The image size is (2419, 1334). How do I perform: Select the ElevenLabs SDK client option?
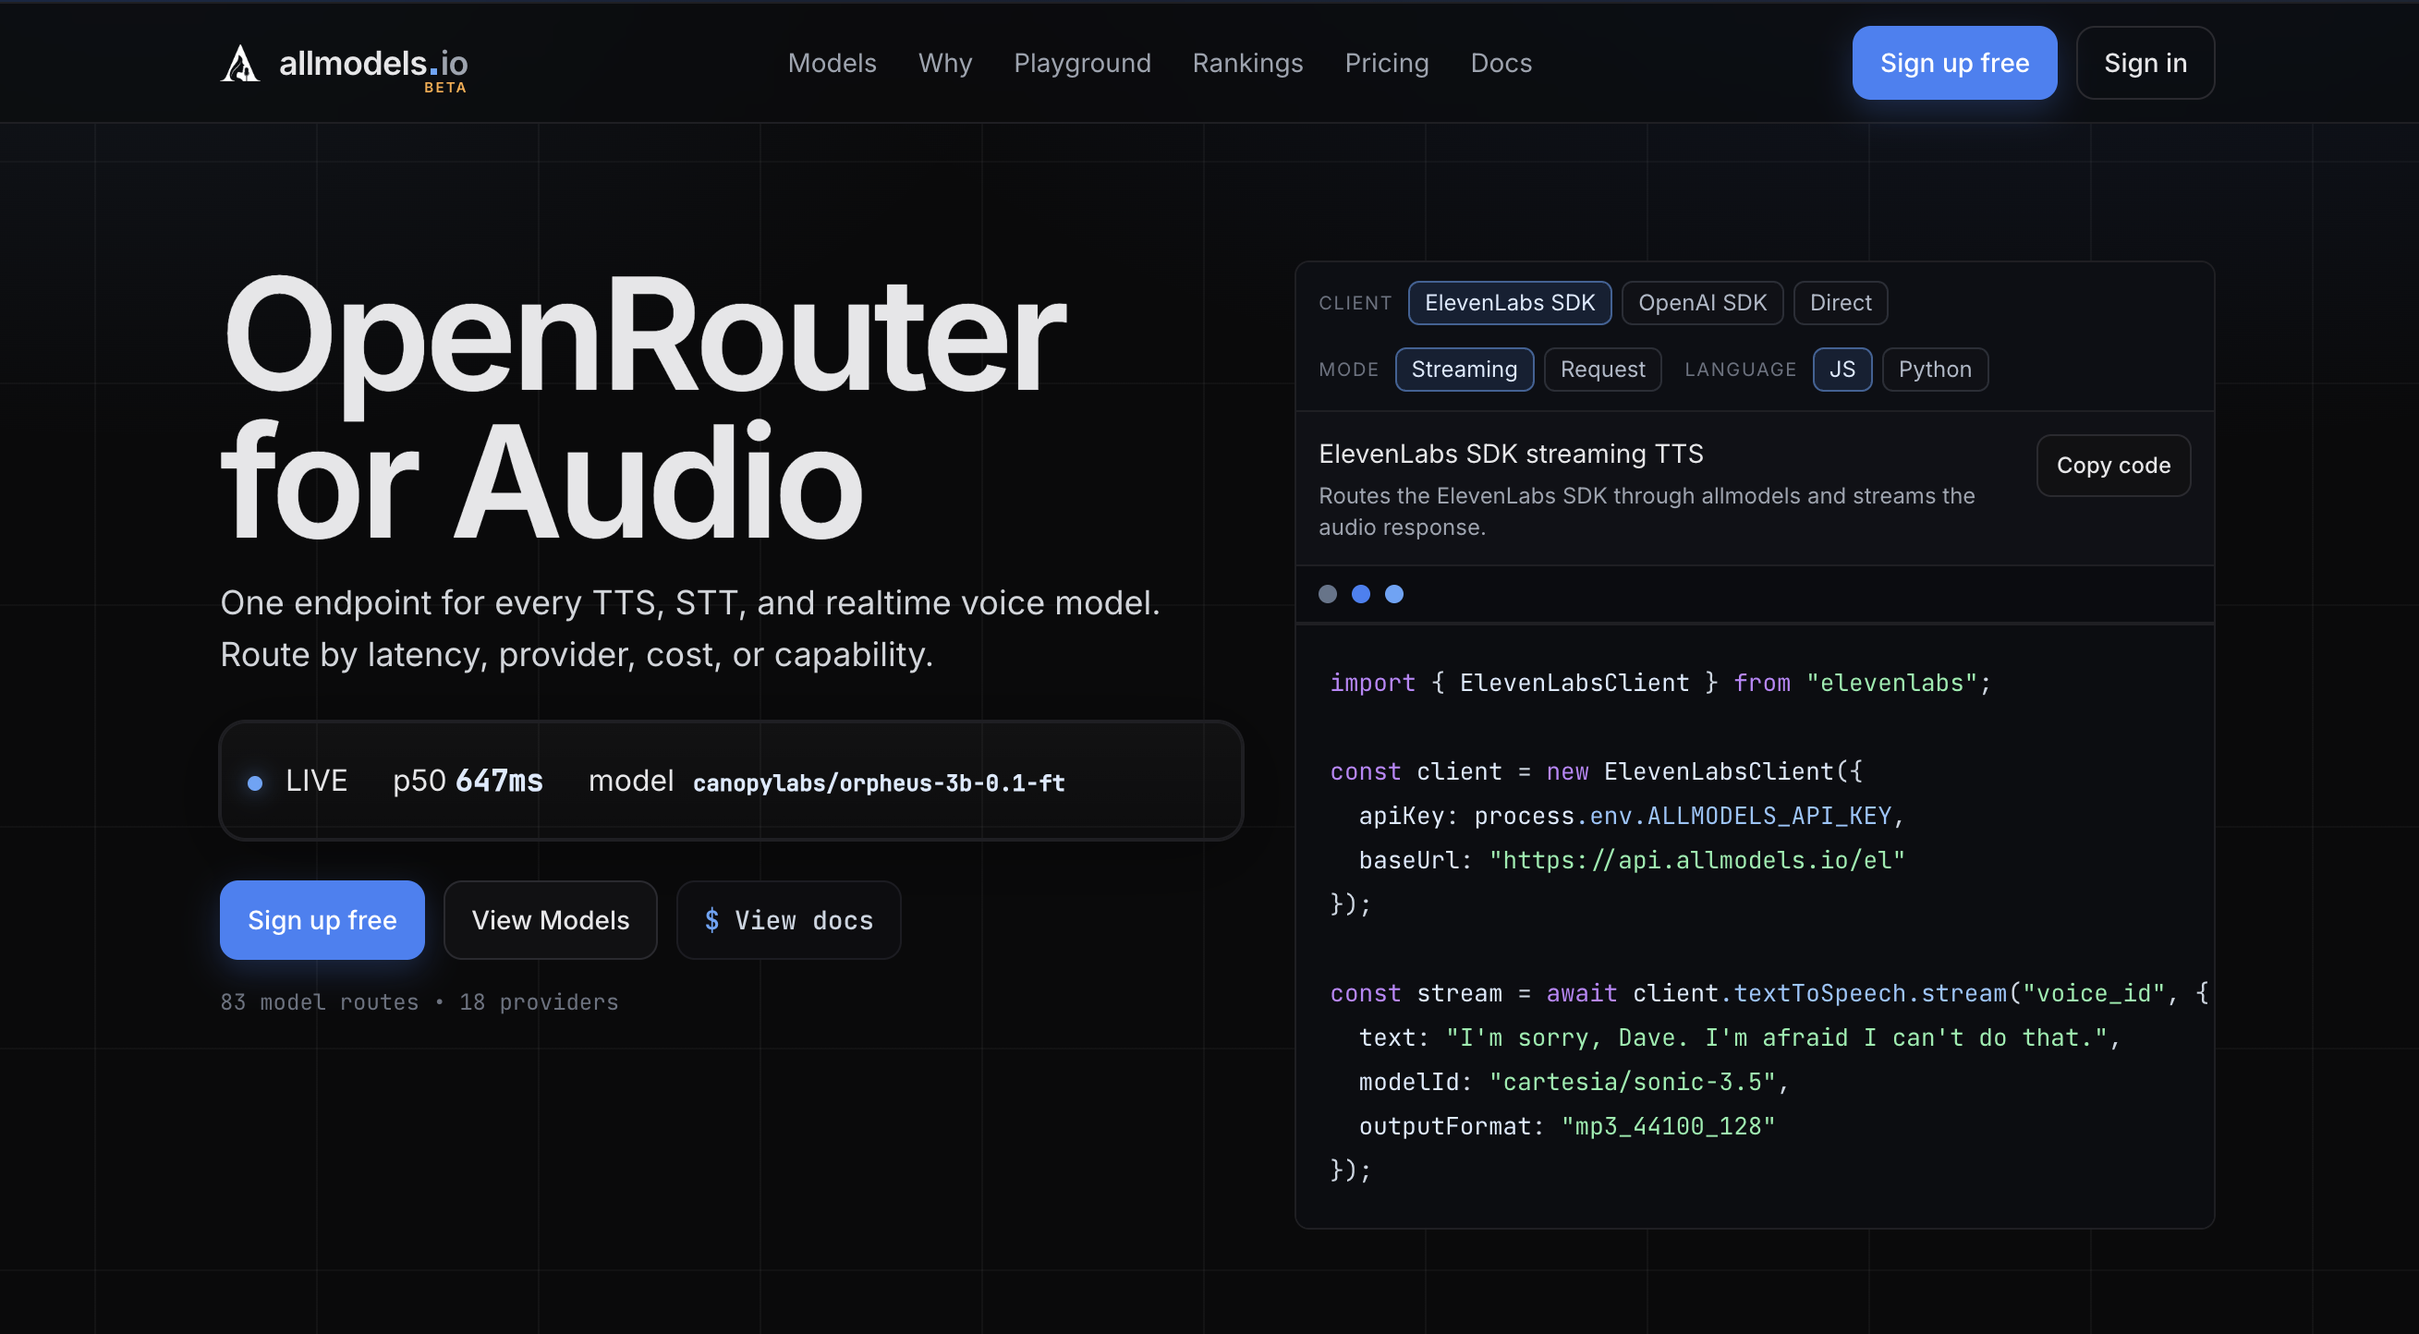(x=1509, y=303)
